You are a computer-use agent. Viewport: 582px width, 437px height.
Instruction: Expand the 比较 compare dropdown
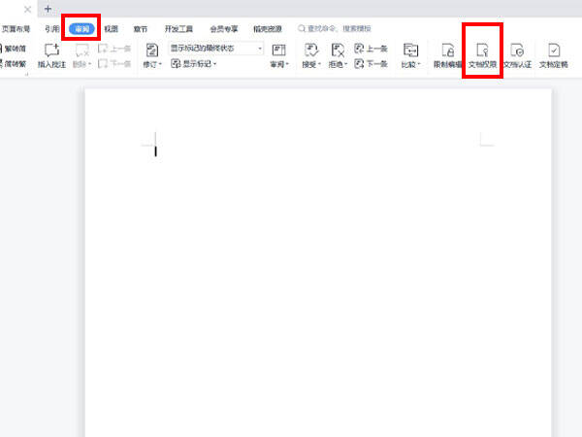pyautogui.click(x=411, y=55)
